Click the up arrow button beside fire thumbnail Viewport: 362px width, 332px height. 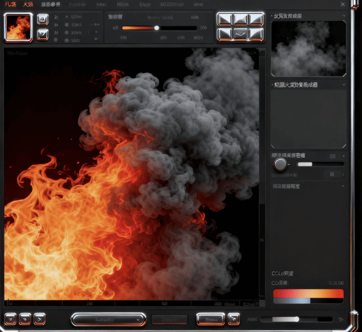43,19
